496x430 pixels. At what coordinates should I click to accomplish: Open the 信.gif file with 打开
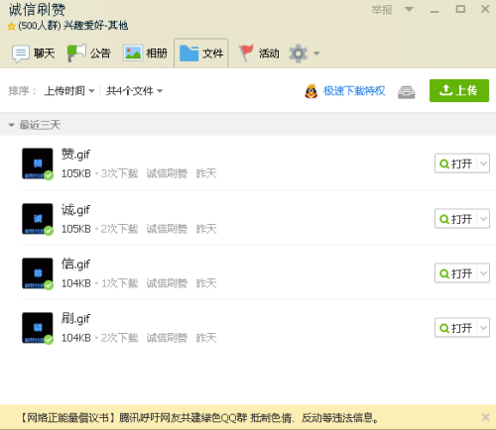(x=455, y=273)
